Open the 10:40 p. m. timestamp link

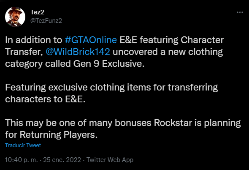22,160
